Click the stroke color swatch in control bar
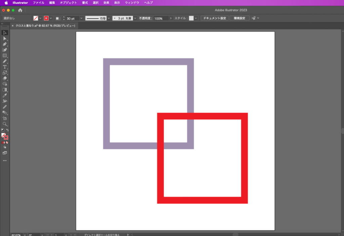 (46, 18)
